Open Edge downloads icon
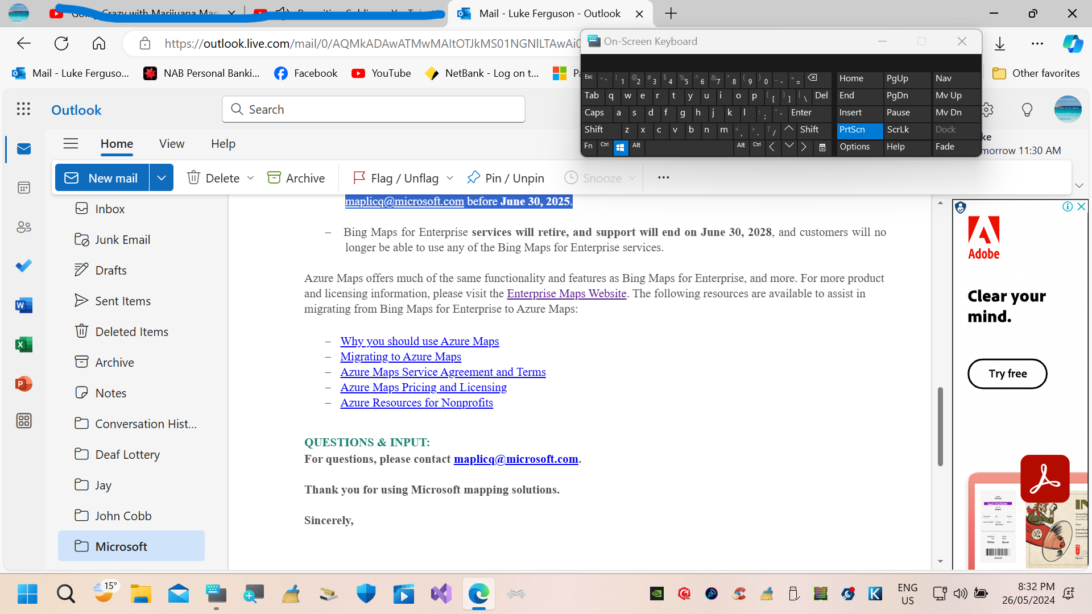 (x=1000, y=44)
